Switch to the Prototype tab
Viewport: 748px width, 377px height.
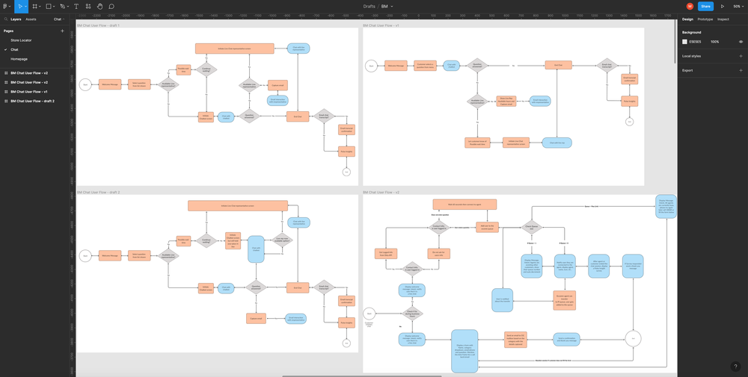click(705, 19)
